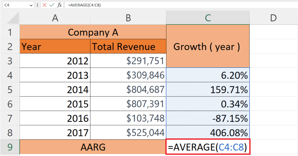Select the cell containing 2013
The image size is (298, 156).
click(55, 75)
